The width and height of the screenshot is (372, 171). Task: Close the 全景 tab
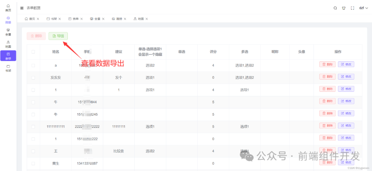(x=103, y=19)
